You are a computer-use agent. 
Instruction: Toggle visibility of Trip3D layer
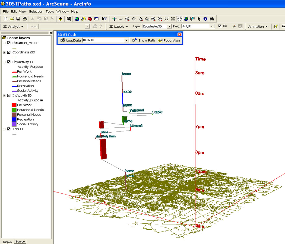pos(9,129)
